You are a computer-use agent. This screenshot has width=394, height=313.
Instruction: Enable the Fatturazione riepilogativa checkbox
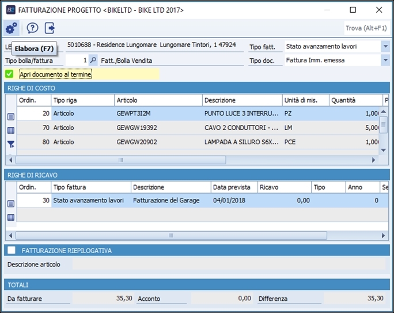click(11, 250)
